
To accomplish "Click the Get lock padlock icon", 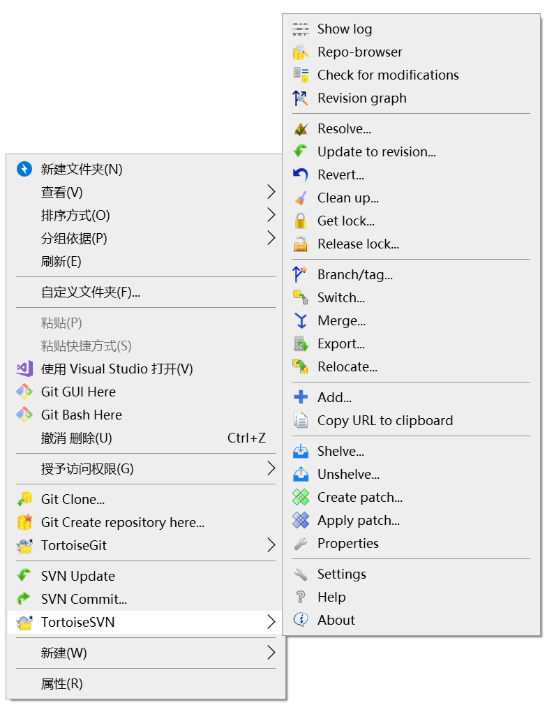I will [x=301, y=221].
